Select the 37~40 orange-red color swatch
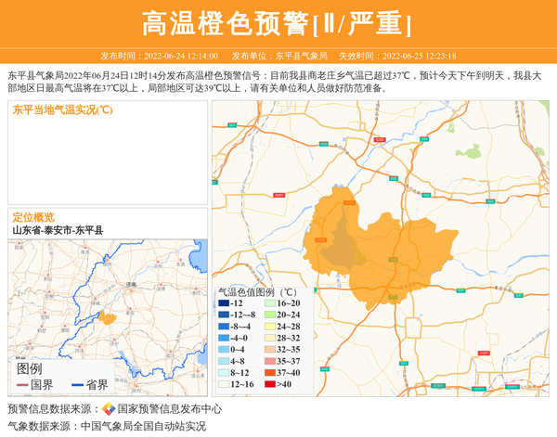The image size is (557, 437). [x=270, y=372]
